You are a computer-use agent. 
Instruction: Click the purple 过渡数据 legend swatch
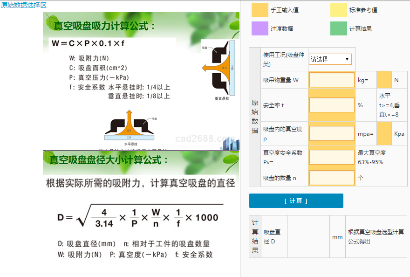[x=260, y=28]
